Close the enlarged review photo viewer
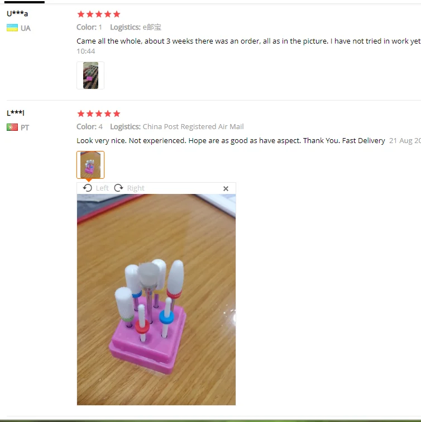Viewport: 421px width, 422px height. click(226, 189)
